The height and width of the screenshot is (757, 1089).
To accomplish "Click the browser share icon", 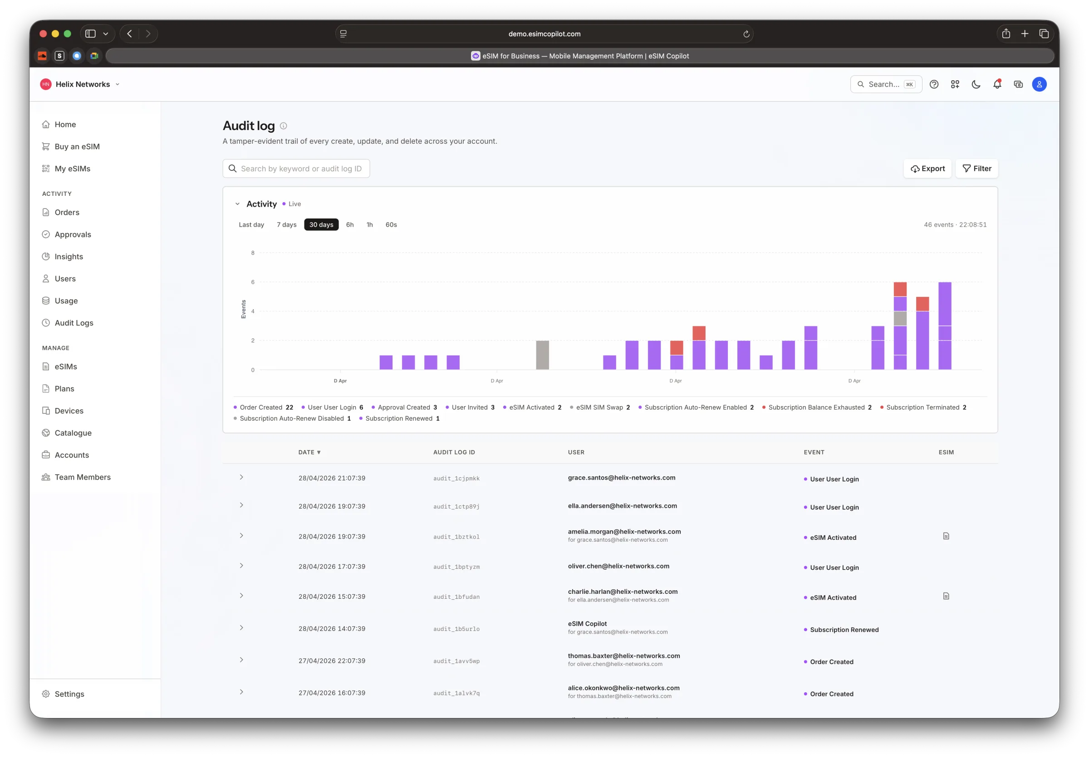I will coord(1006,34).
